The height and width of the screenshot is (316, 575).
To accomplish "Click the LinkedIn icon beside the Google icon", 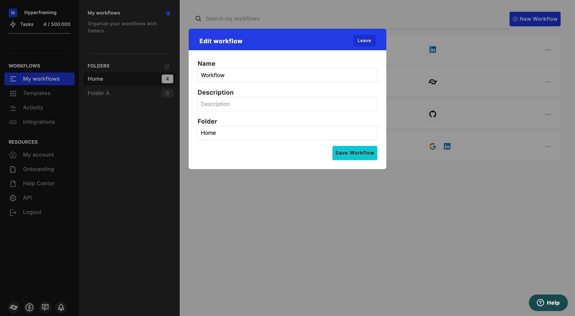I will click(x=447, y=146).
